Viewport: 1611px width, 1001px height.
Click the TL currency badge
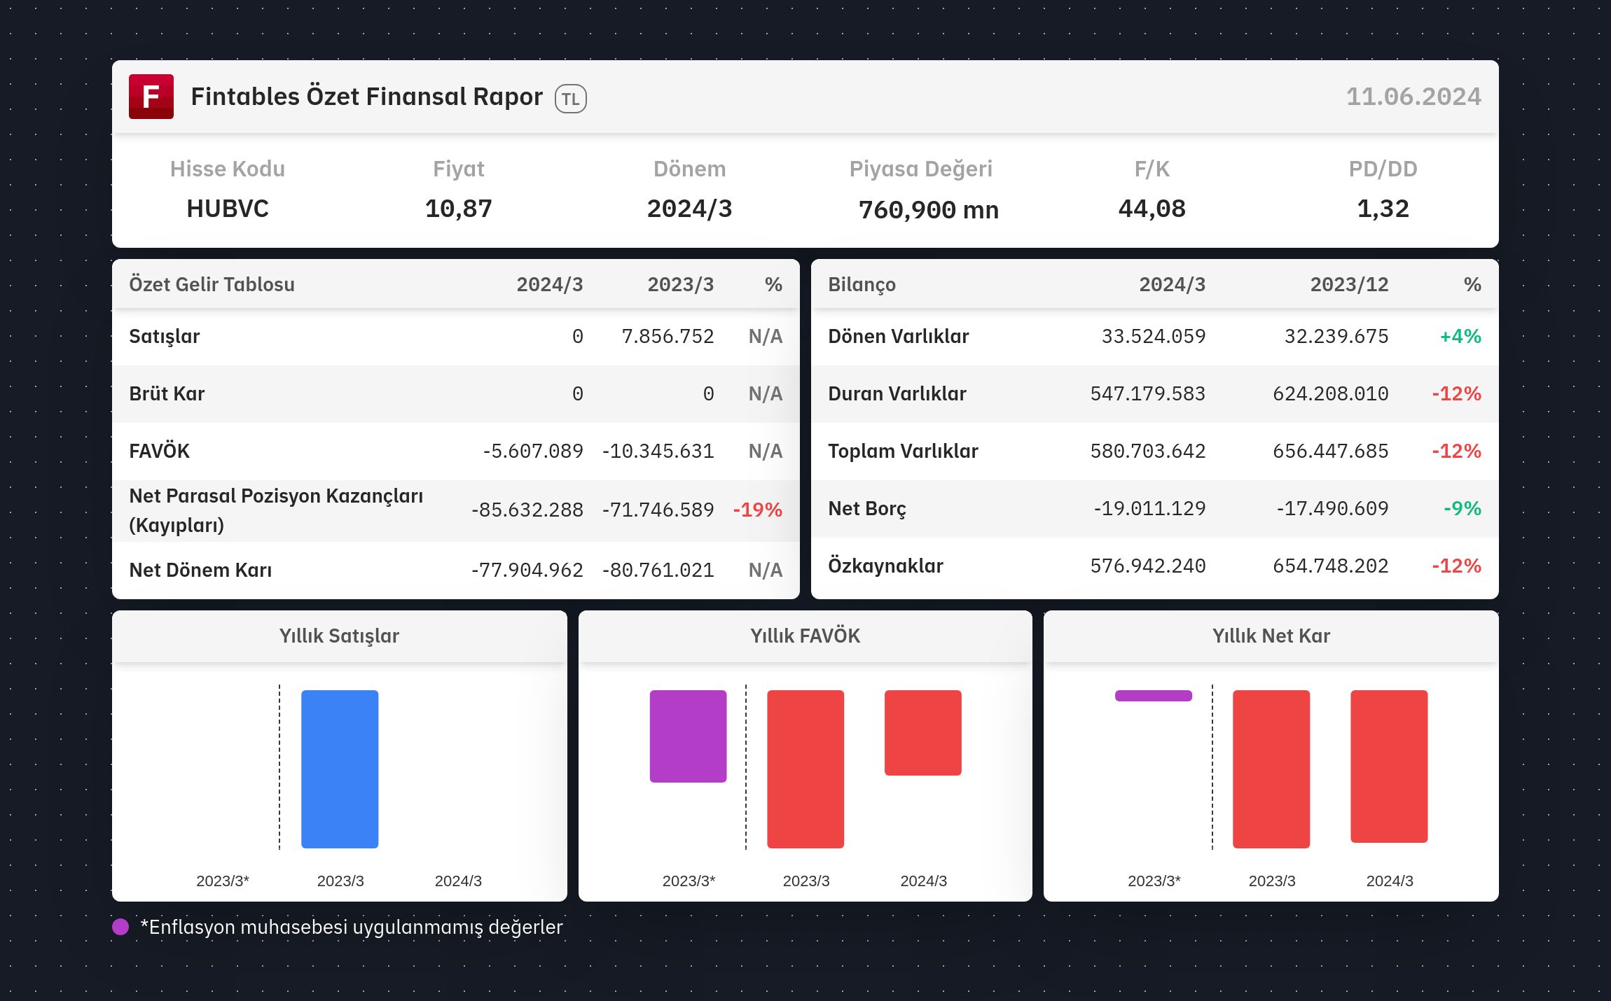click(x=571, y=99)
